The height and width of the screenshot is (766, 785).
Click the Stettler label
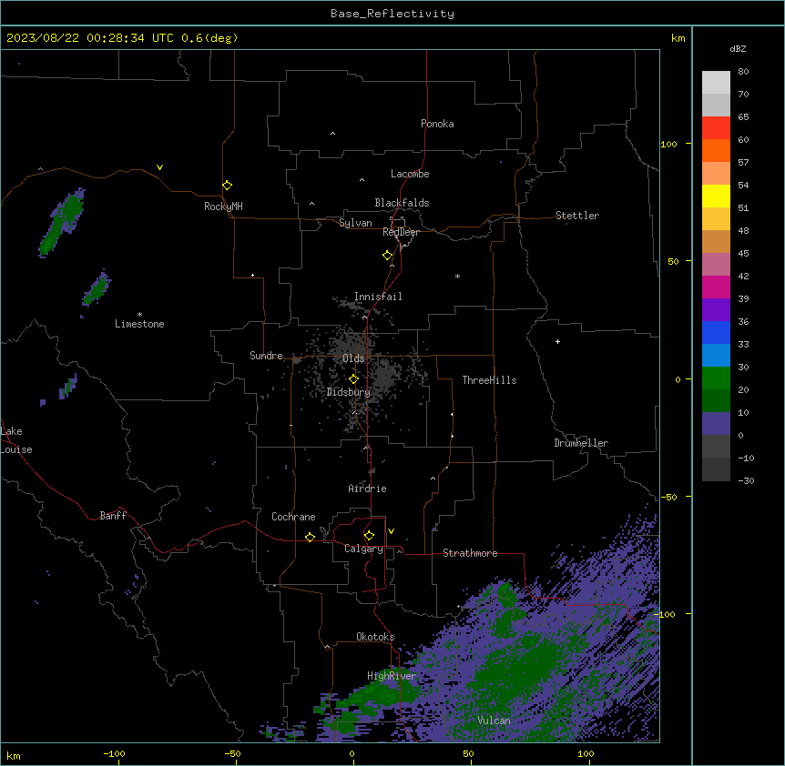577,216
